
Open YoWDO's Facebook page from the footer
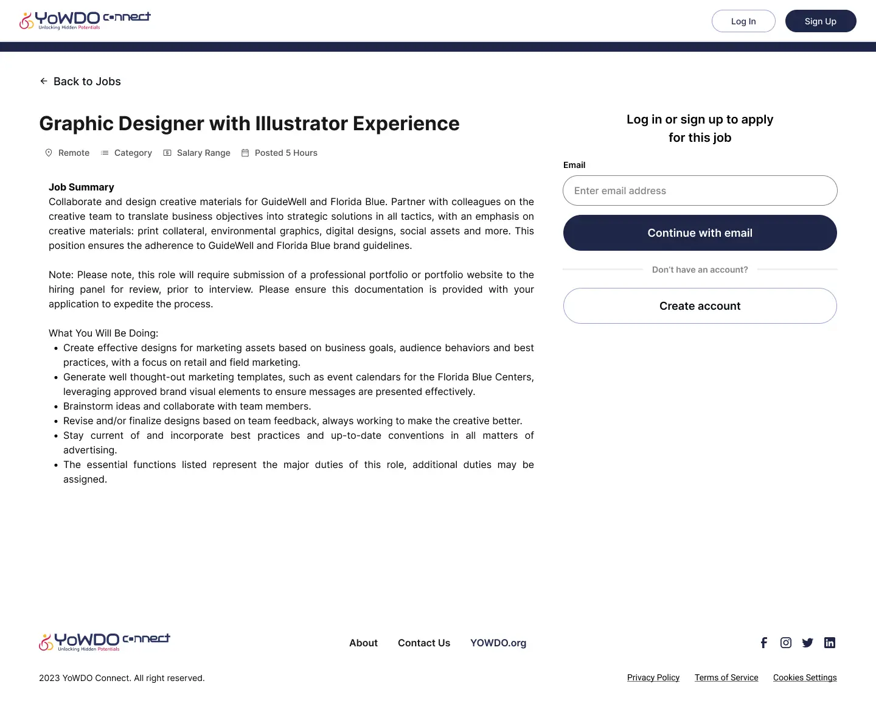click(x=763, y=643)
